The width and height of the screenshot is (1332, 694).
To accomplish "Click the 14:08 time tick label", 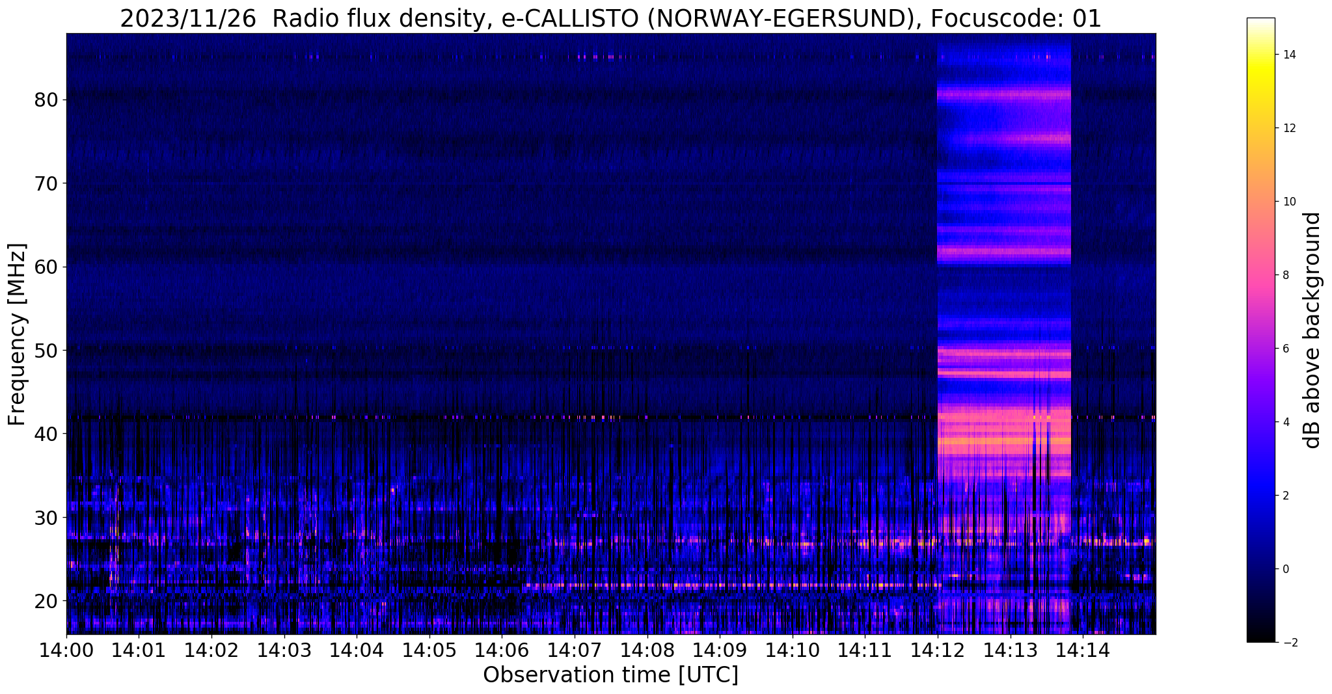I will coord(647,650).
